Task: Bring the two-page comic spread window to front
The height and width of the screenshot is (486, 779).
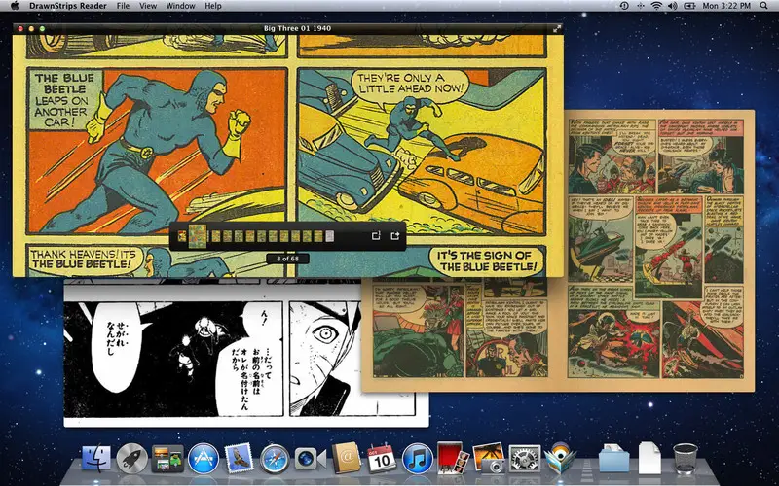Action: pos(656,251)
